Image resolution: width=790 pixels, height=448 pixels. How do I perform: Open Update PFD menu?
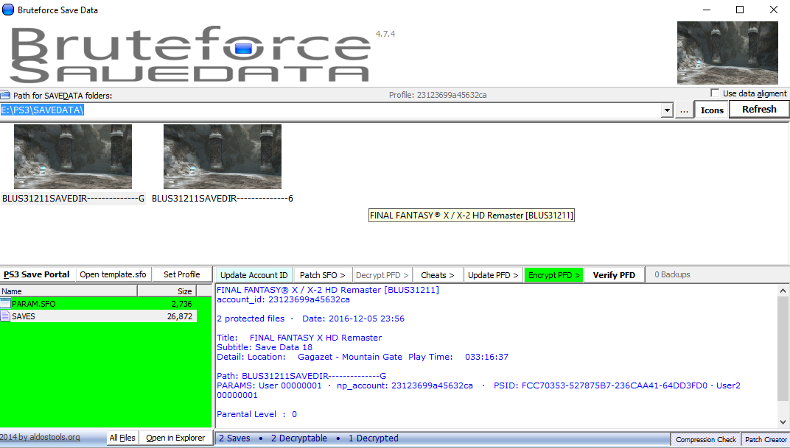[493, 275]
